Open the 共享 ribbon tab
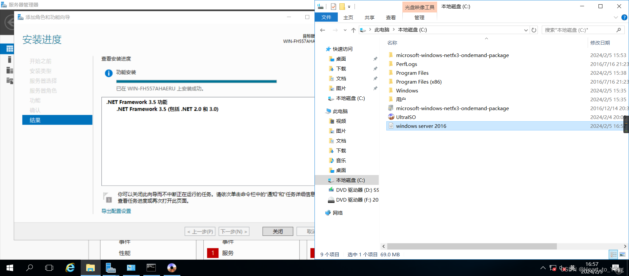629x276 pixels. 370,17
